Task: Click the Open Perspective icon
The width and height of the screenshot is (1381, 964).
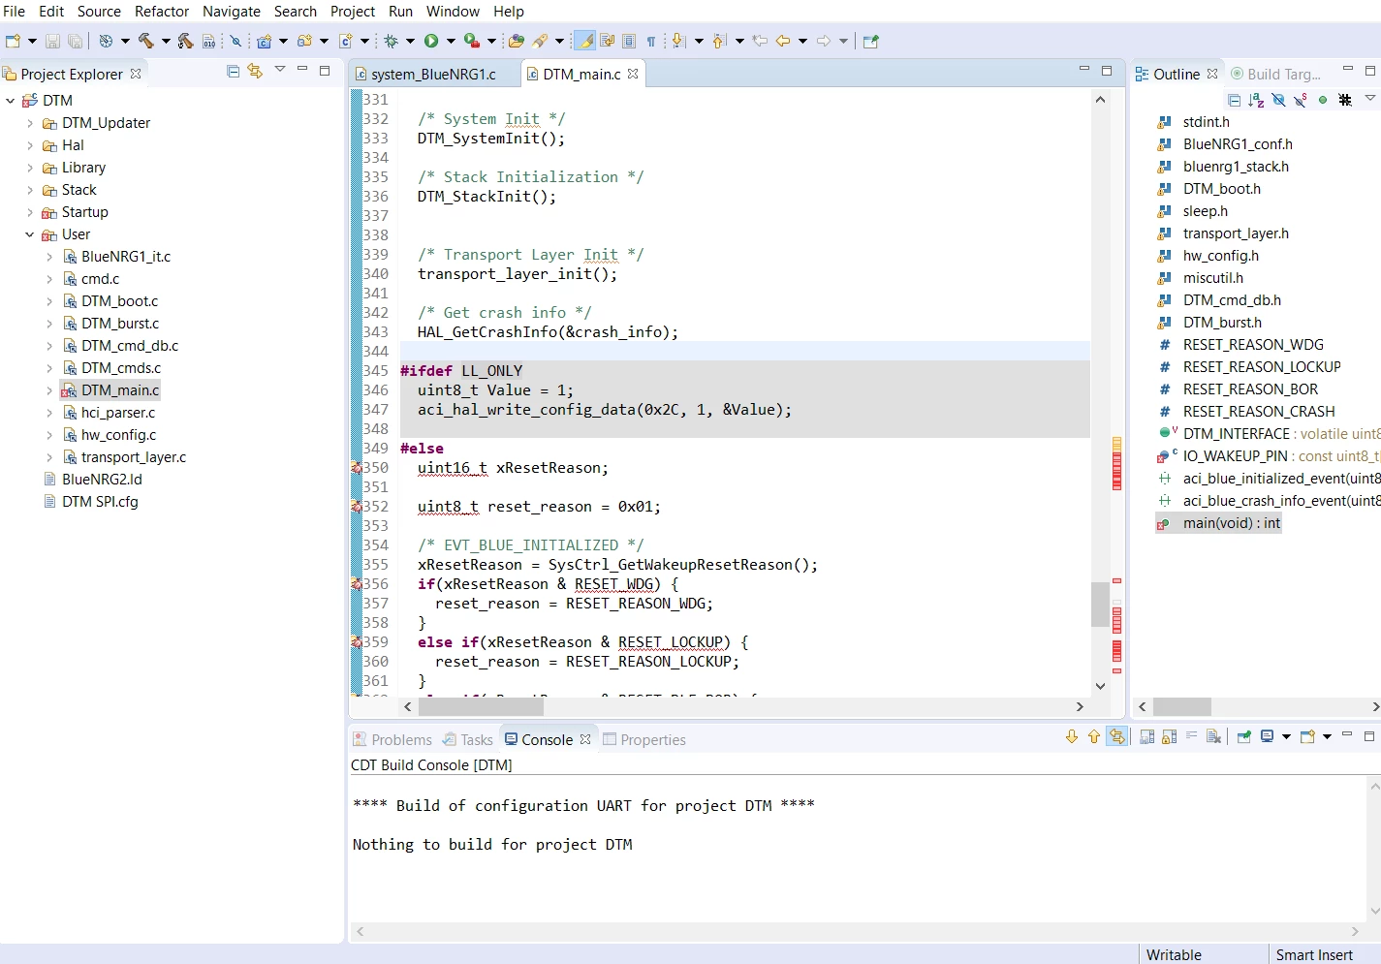Action: click(x=870, y=41)
